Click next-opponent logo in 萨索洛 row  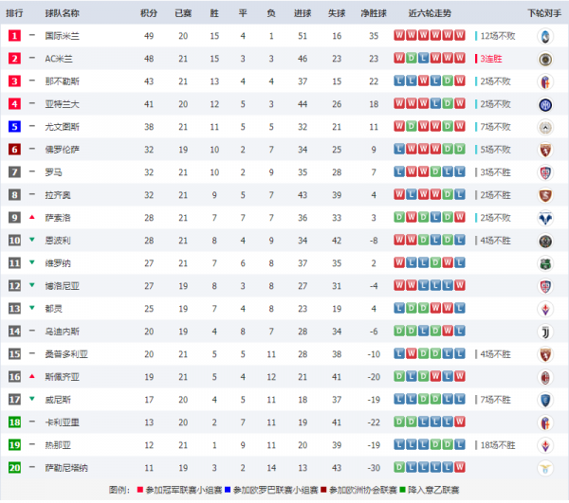tap(545, 218)
